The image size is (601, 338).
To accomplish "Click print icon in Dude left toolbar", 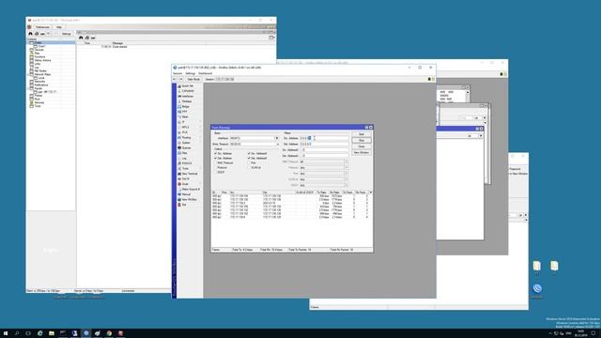I will [37, 34].
